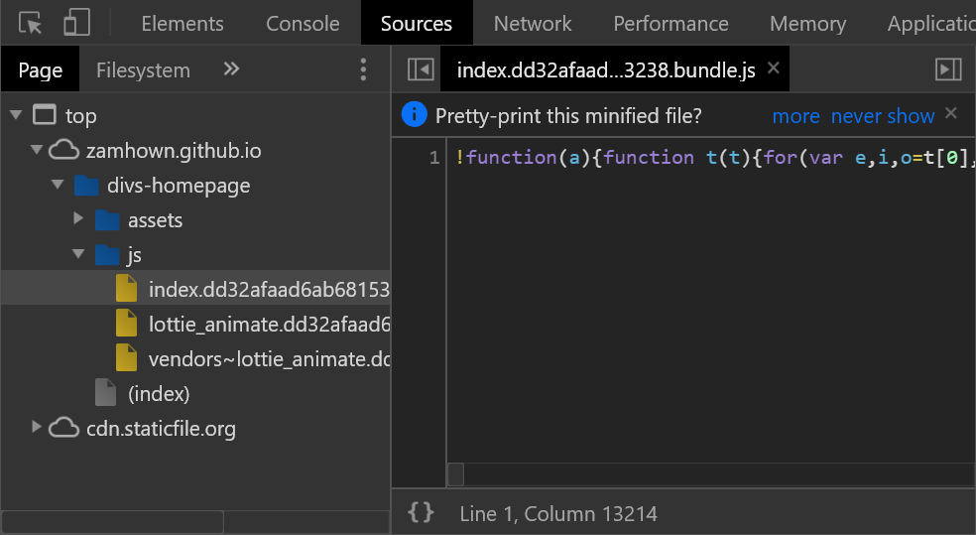
Task: Click the navigator horizontal scrollbar thumb
Action: [113, 522]
